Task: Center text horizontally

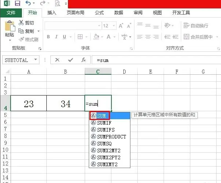Action: click(x=148, y=37)
